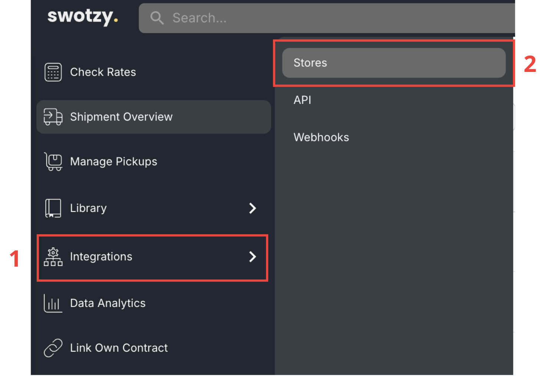
Task: Select the Check Rates calculator icon
Action: click(53, 72)
